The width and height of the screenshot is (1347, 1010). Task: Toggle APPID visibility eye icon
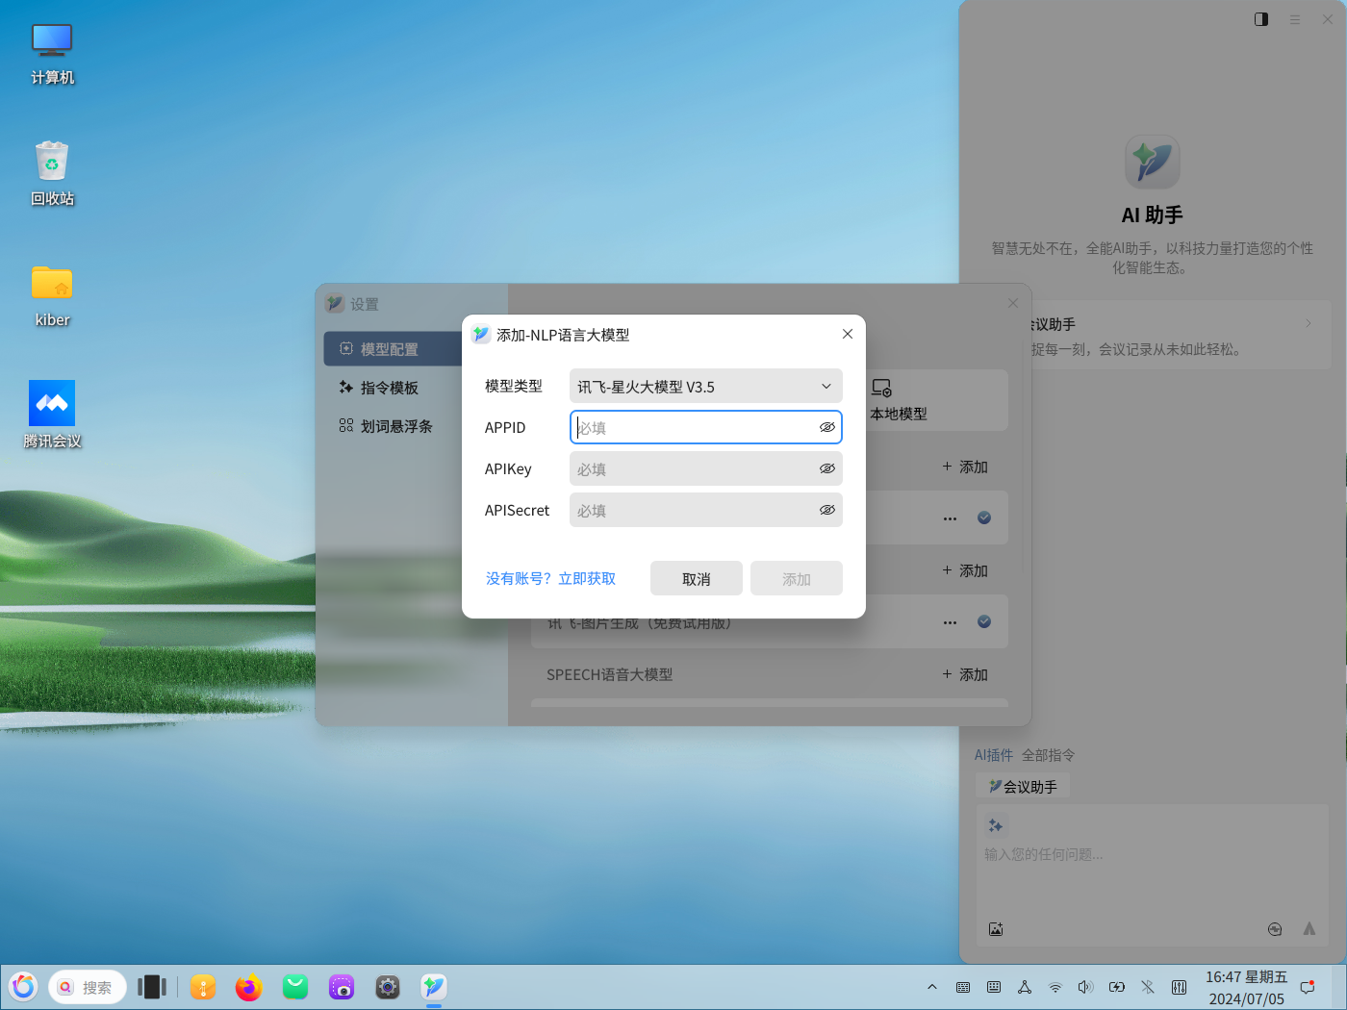click(x=826, y=427)
